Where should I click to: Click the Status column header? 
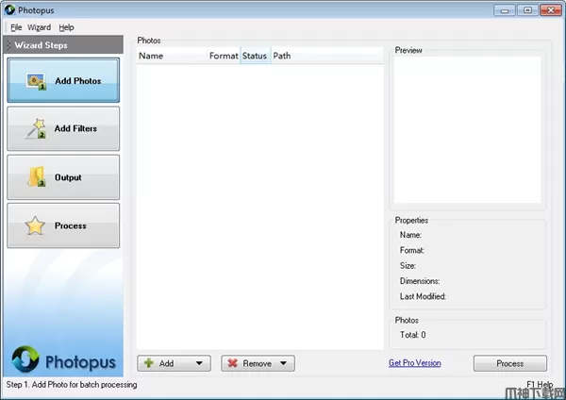(255, 56)
